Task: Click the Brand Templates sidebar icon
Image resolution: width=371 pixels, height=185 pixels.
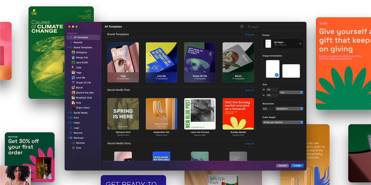Action: click(x=71, y=48)
